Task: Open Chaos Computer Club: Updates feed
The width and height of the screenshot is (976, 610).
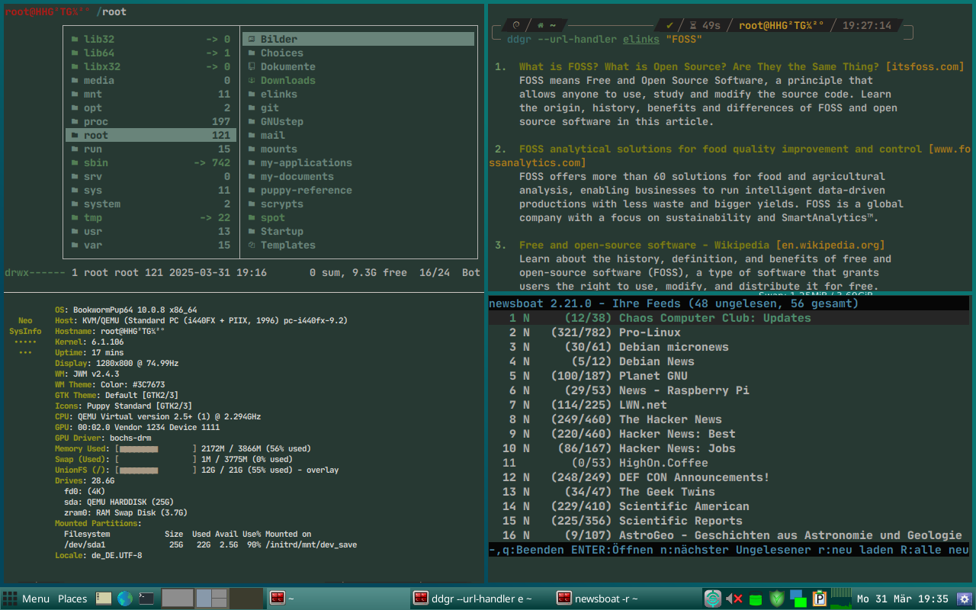Action: 729,318
